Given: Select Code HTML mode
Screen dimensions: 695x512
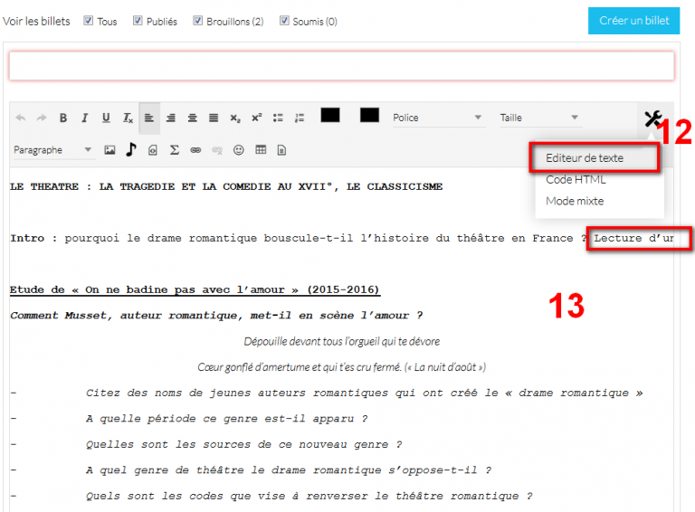Looking at the screenshot, I should tap(576, 179).
